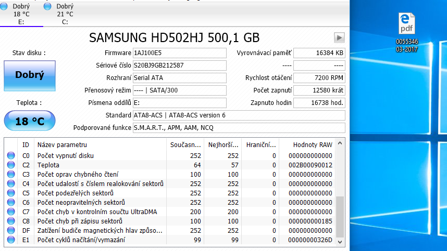Select the C: drive tab (21 °C)
The image size is (447, 251).
click(x=65, y=14)
